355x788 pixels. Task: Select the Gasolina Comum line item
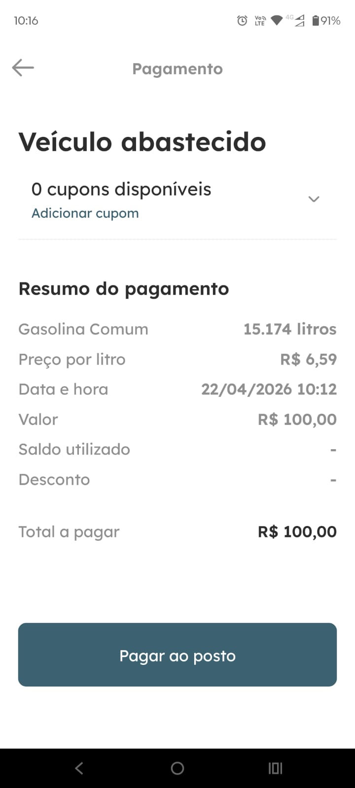pos(83,329)
